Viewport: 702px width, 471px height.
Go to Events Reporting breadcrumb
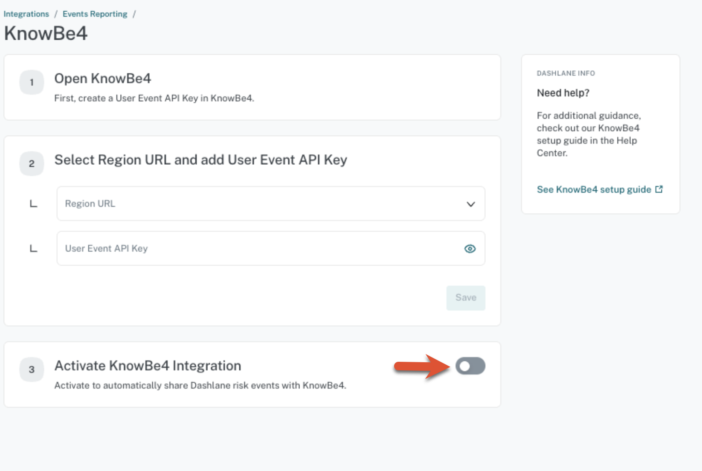pyautogui.click(x=95, y=14)
